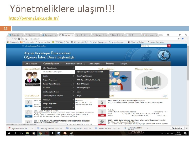Click the Afyon Kocatepe University round logo

(164, 55)
